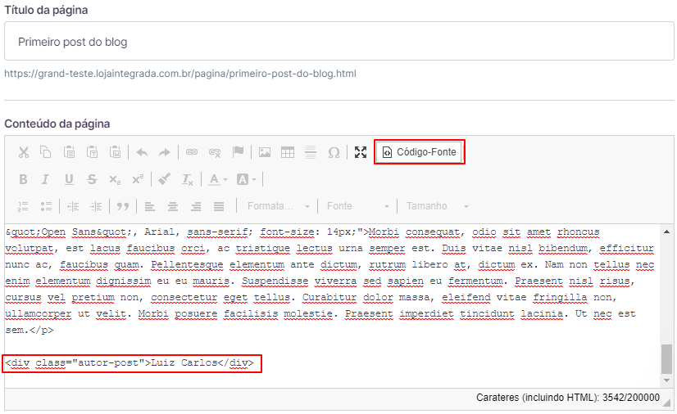Open special character Omega picker
Screen dimensions: 677x414
(x=334, y=152)
